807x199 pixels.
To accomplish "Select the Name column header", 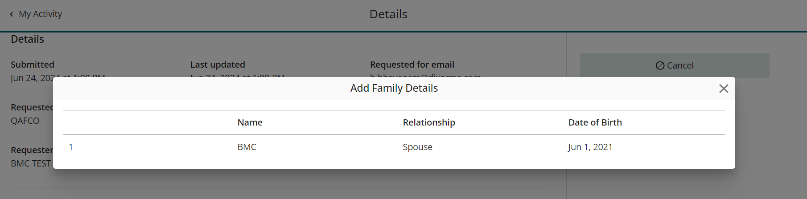I will click(x=250, y=122).
